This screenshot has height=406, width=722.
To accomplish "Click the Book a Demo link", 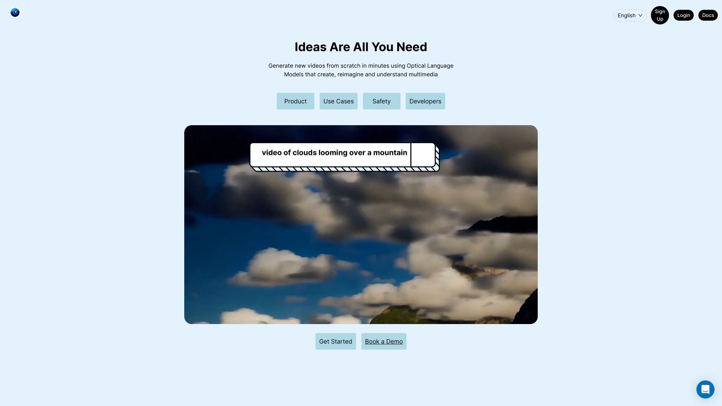I will 384,341.
